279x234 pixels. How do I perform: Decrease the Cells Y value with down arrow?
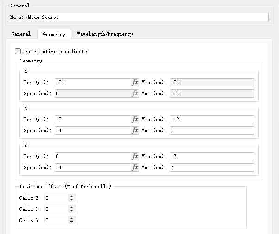[x=72, y=222]
